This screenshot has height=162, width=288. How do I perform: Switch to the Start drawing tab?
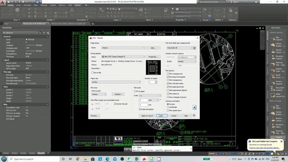tap(7, 24)
